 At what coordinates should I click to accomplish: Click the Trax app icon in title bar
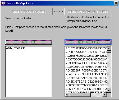point(3,3)
